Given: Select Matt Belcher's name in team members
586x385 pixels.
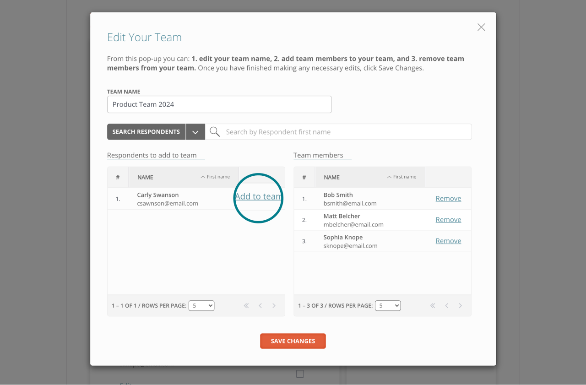Looking at the screenshot, I should 342,216.
